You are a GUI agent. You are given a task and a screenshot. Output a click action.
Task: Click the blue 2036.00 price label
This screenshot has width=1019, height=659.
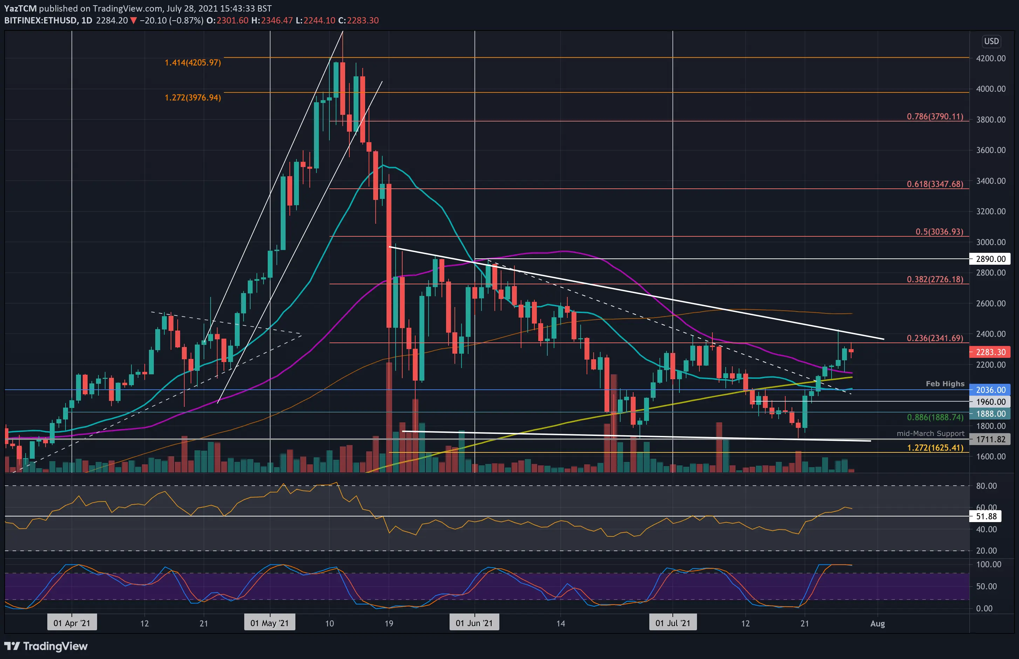[991, 390]
